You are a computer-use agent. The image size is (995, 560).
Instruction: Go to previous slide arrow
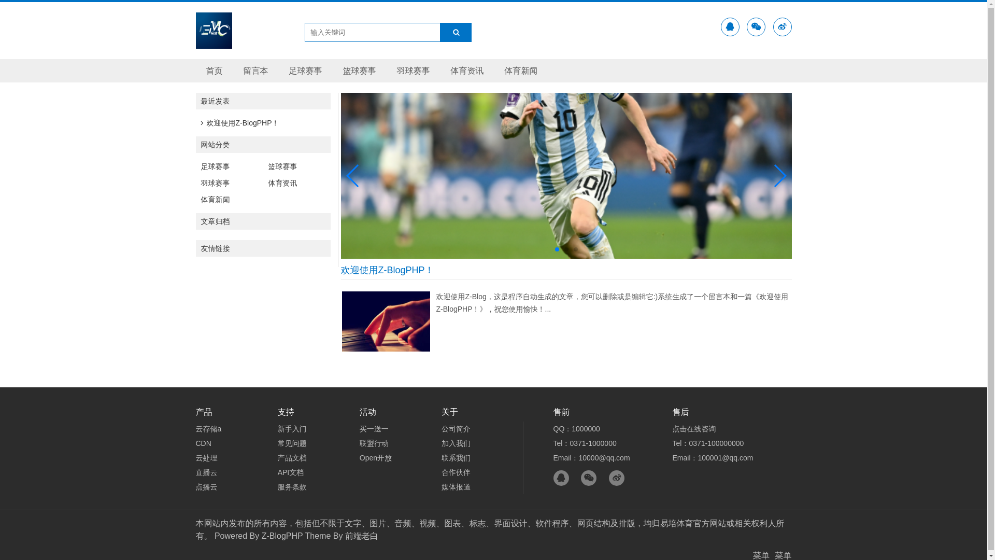[352, 176]
